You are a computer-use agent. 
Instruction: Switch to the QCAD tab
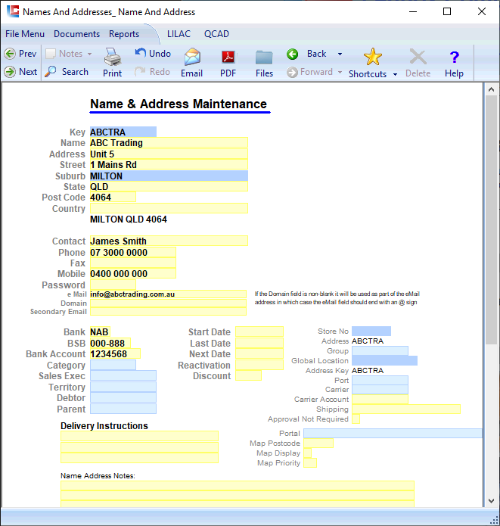click(x=216, y=34)
